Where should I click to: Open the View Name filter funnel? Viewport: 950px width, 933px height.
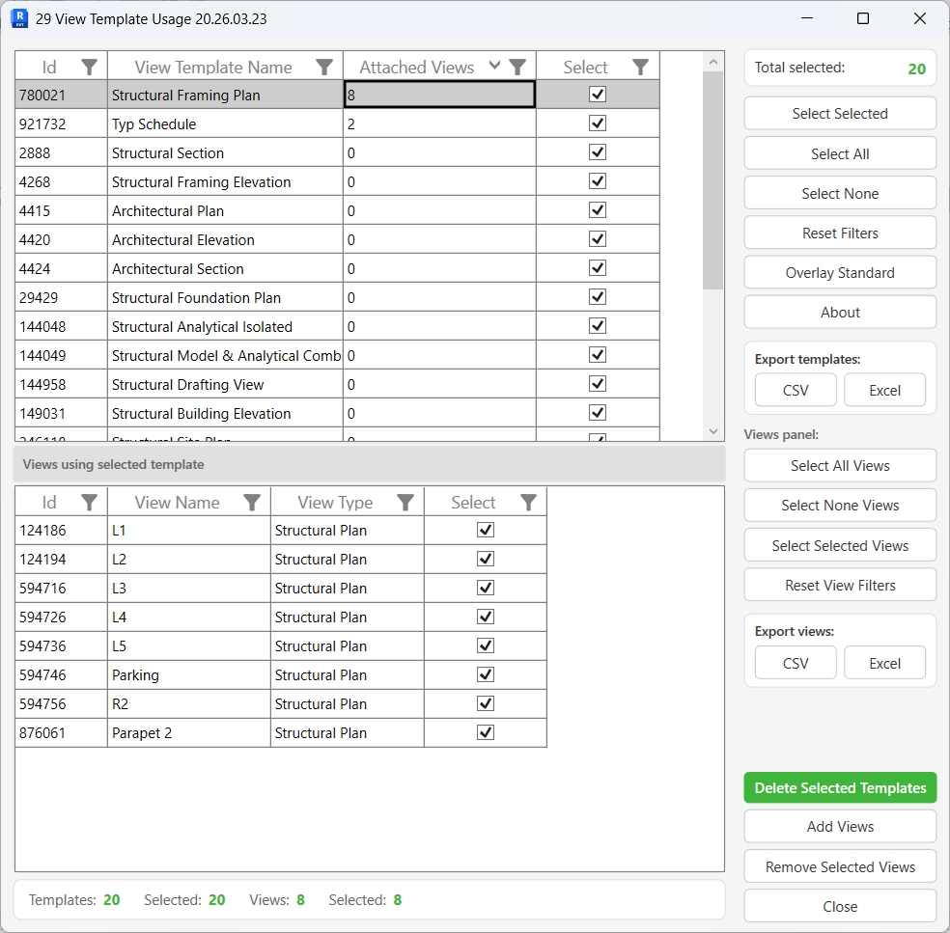[252, 502]
